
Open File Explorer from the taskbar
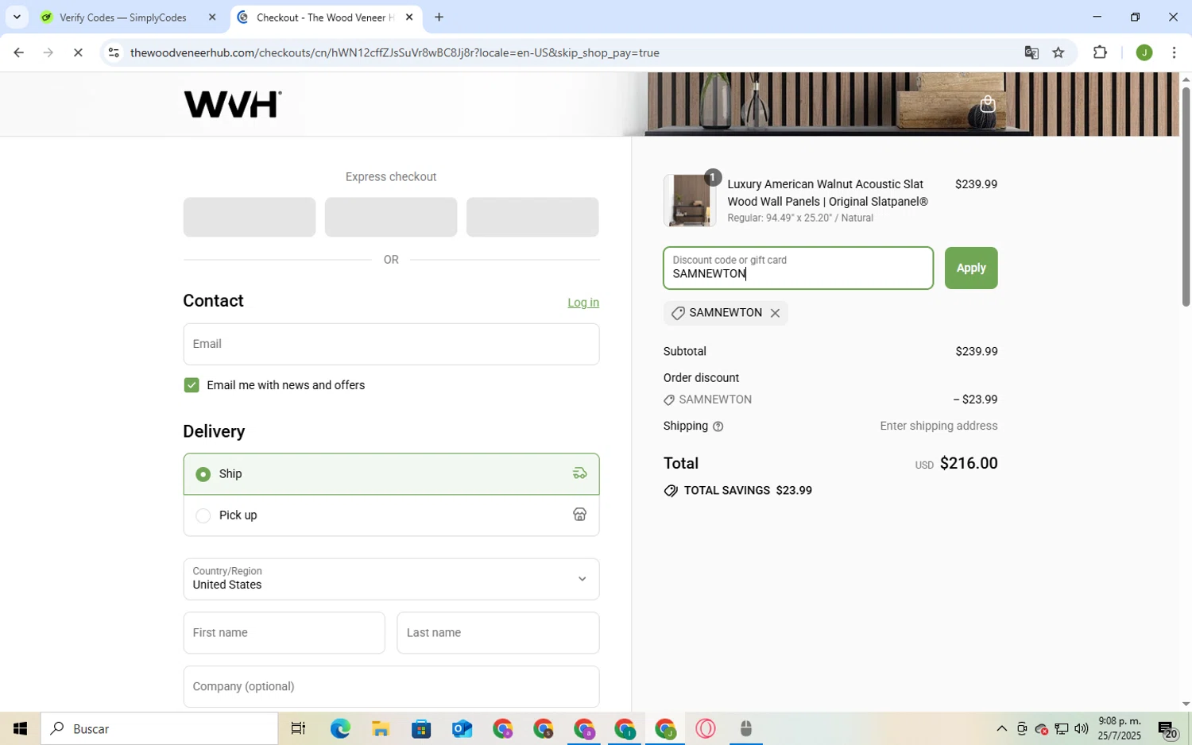[x=381, y=728]
